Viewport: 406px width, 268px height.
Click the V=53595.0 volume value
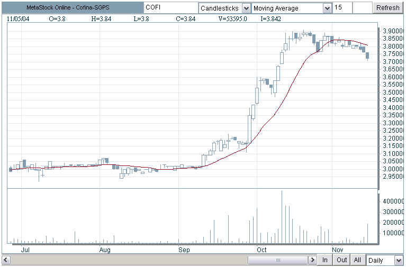pos(232,19)
